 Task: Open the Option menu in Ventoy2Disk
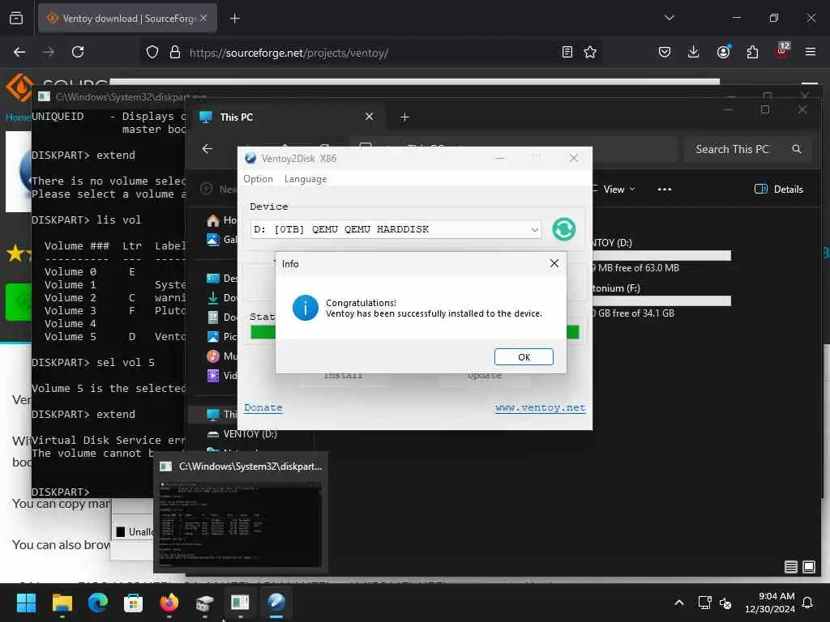pos(258,179)
